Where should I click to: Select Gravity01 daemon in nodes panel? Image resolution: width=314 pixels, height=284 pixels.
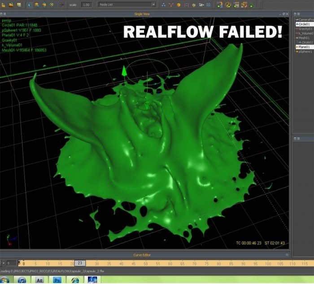[x=305, y=29]
